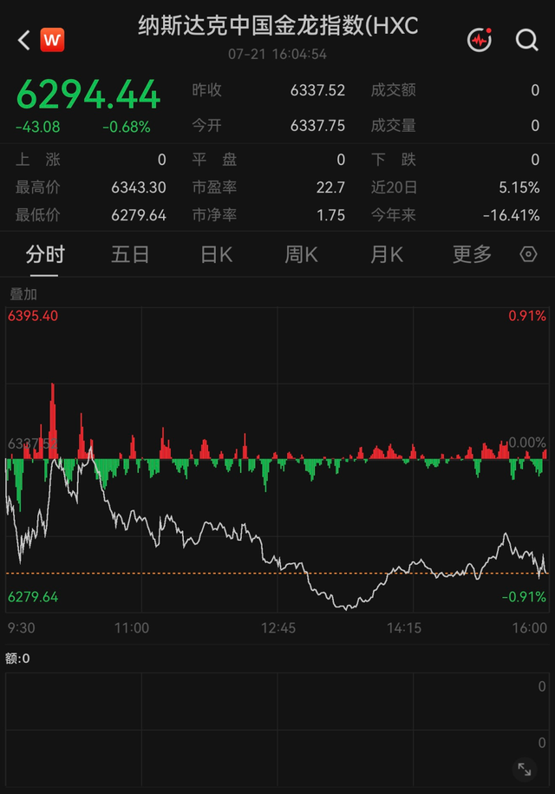Viewport: 555px width, 794px height.
Task: Switch to the 日K tab
Action: 216,254
